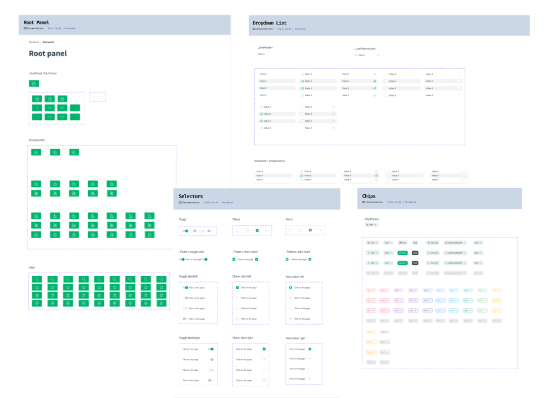Screen dimensions: 555x398
Task: Open the Style Guide link in Root Panel header
Action: point(54,28)
